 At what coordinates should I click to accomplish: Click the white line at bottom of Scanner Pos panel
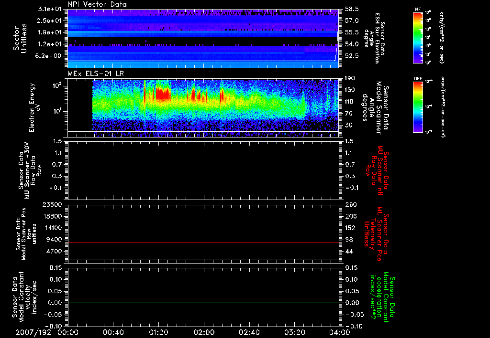[x=203, y=260]
